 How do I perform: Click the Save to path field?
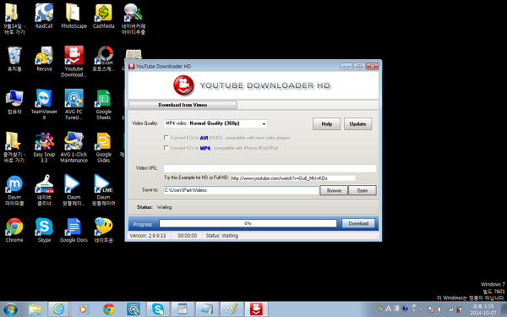[242, 190]
